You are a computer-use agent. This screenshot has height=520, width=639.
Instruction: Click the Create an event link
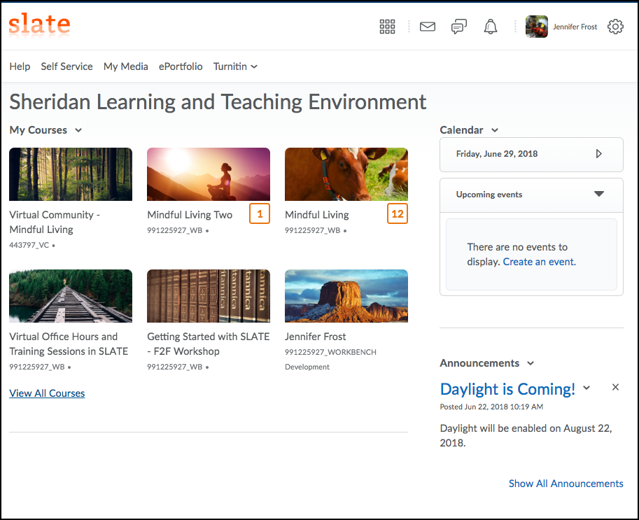[x=539, y=262]
